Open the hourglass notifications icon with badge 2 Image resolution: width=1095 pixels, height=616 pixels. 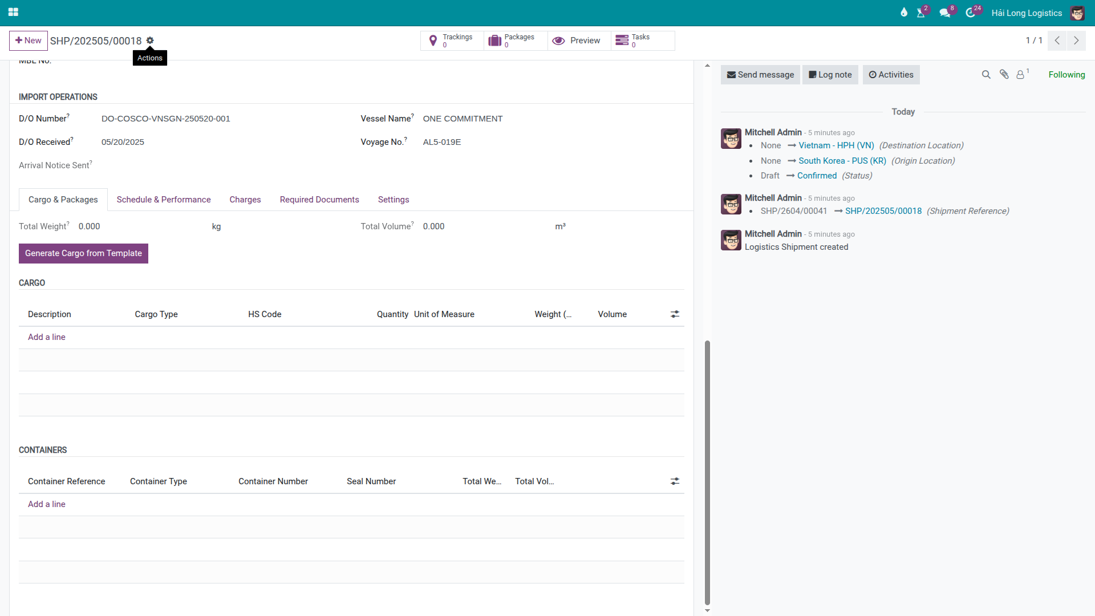click(x=920, y=13)
